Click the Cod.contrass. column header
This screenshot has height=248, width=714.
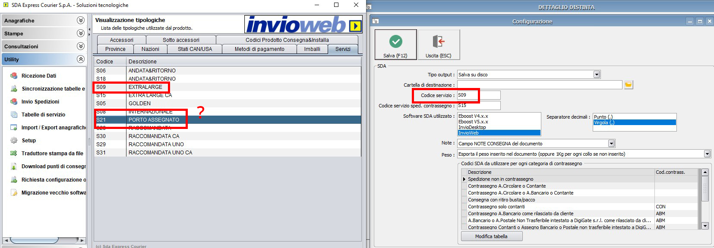(677, 172)
